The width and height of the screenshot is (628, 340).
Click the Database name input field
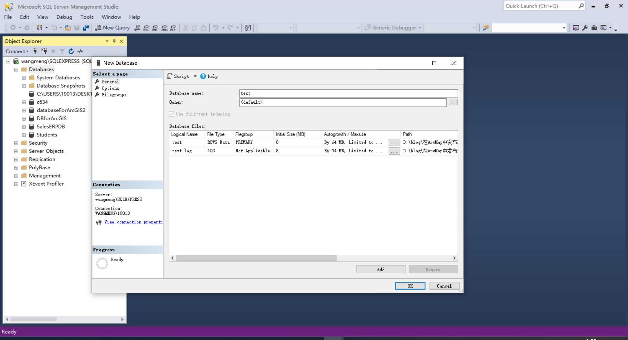click(x=348, y=93)
